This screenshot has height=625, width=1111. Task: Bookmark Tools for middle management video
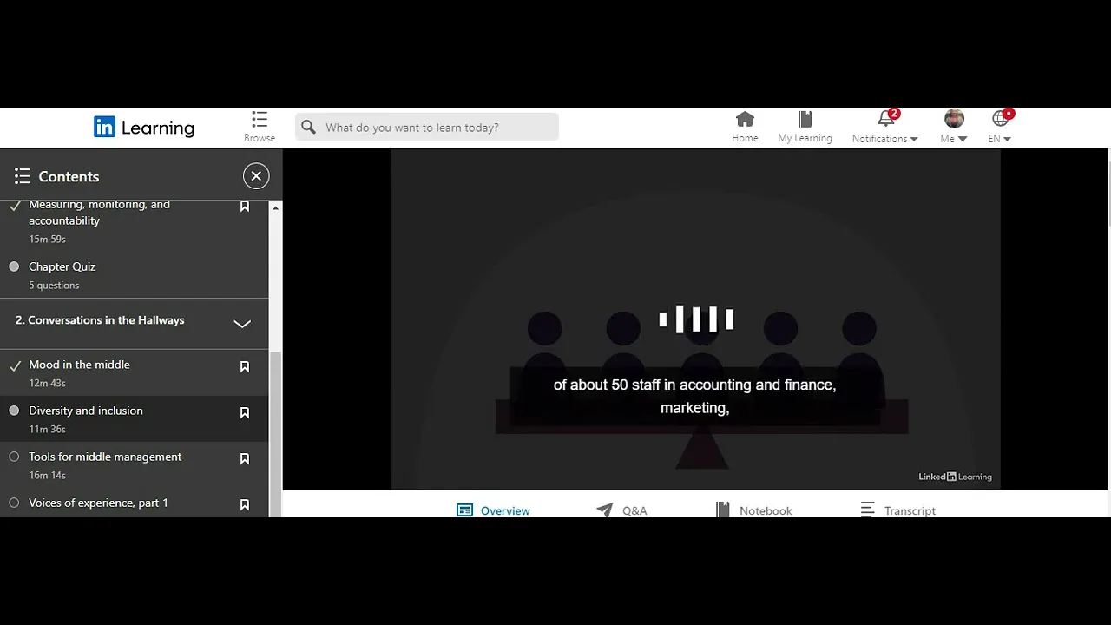coord(245,458)
